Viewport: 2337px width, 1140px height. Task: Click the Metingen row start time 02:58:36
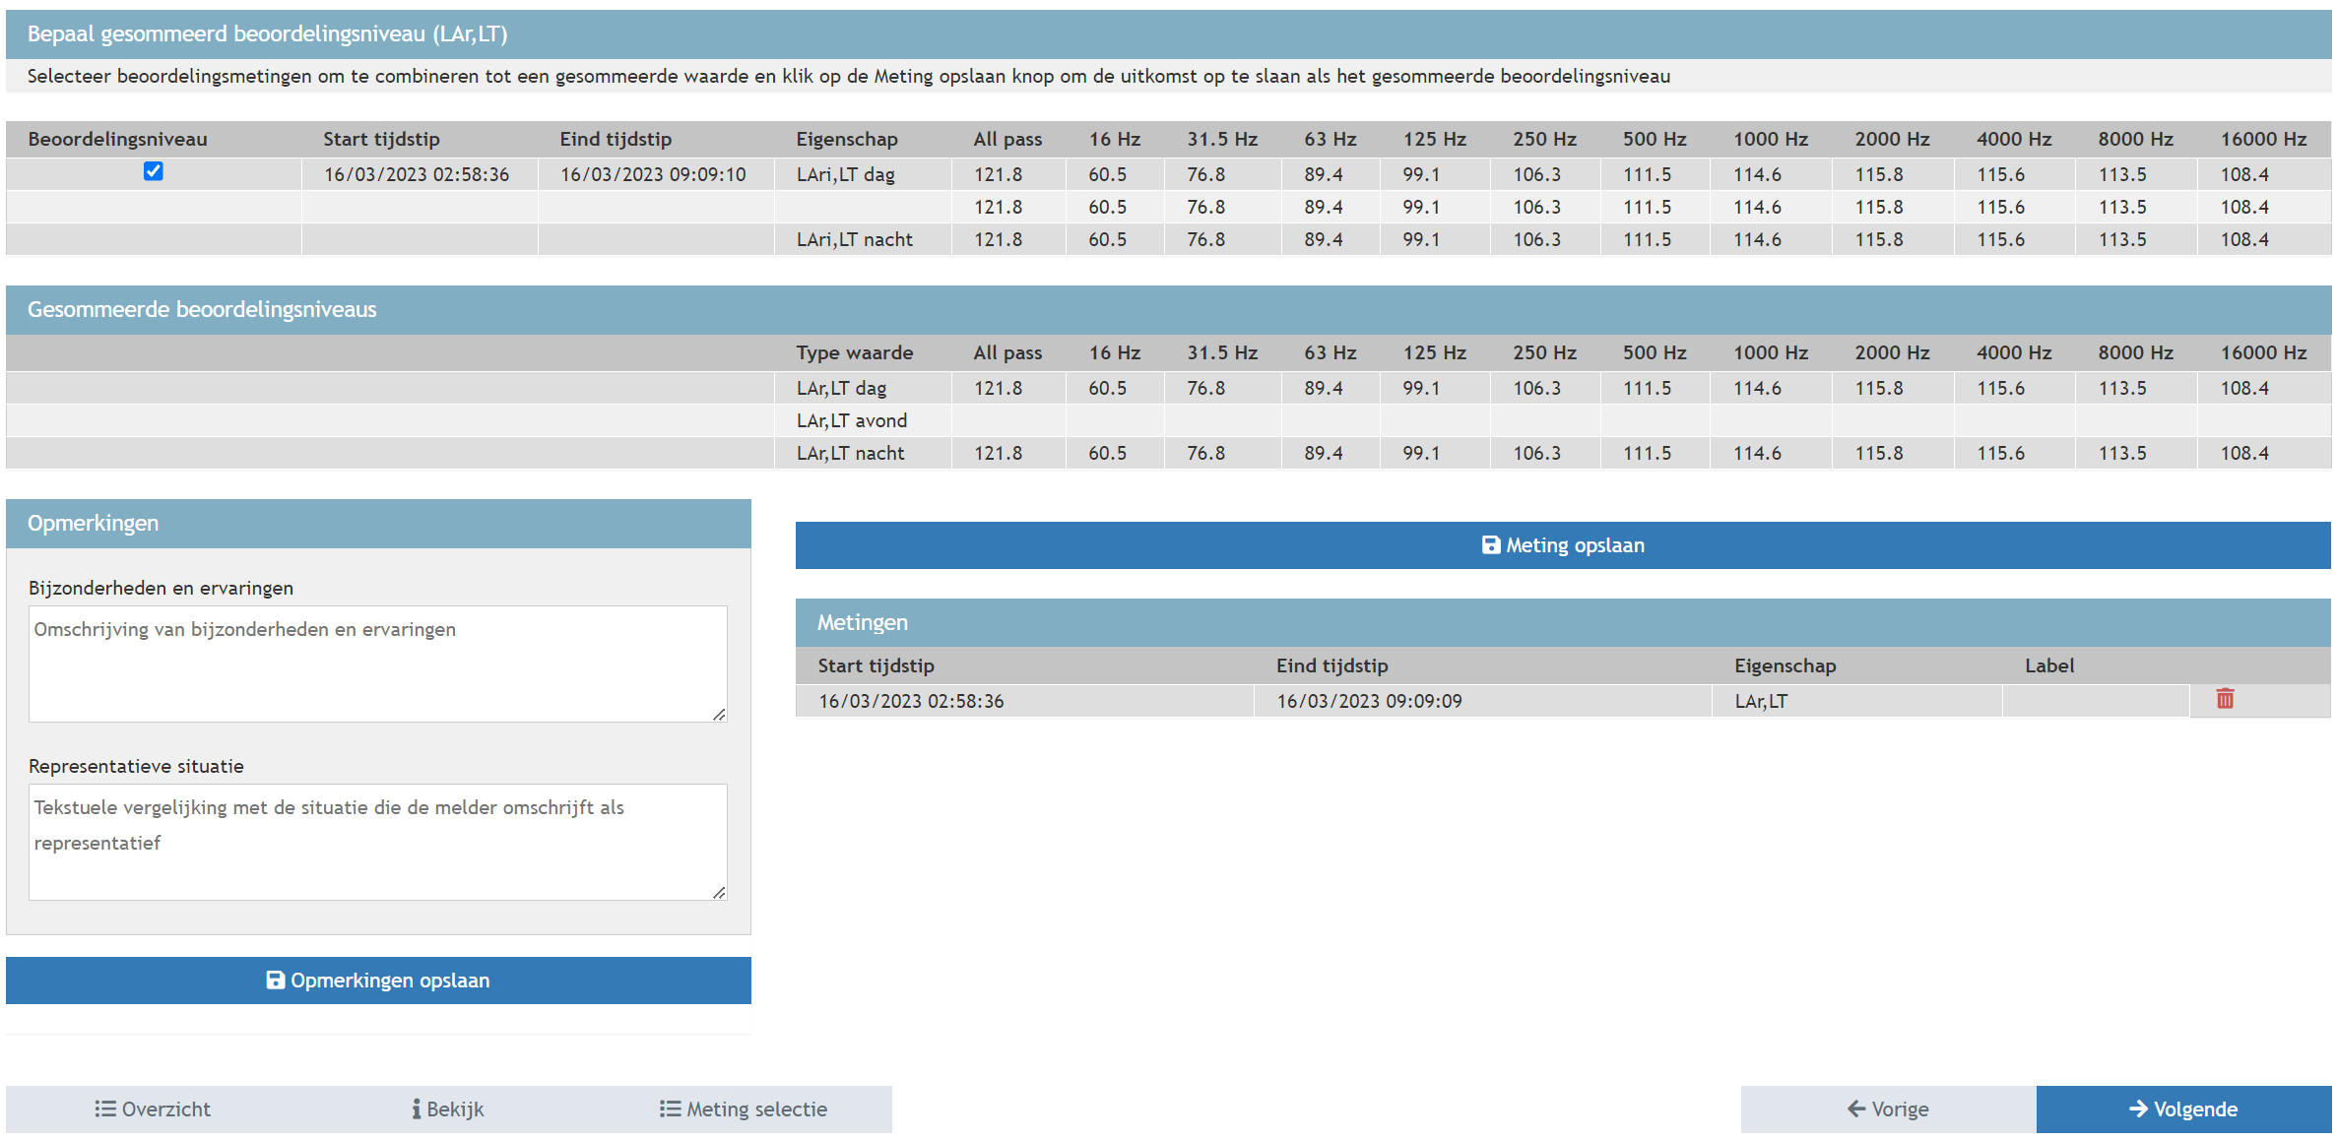point(911,701)
